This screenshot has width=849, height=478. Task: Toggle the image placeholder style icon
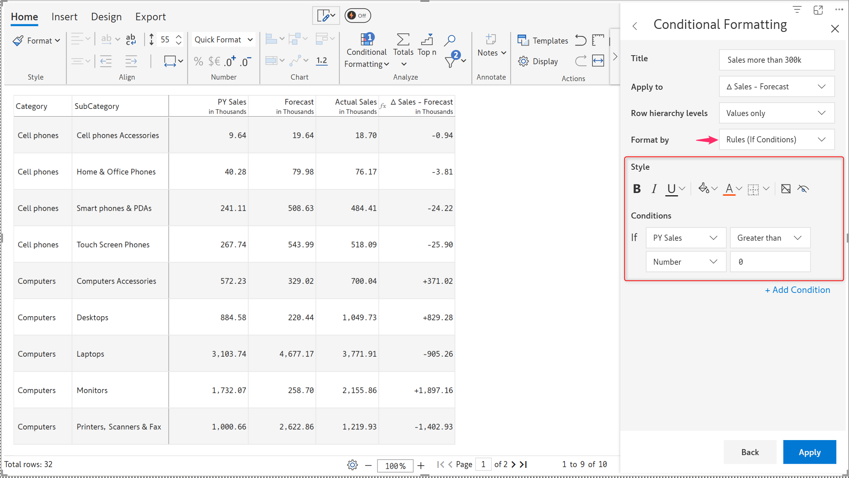786,188
